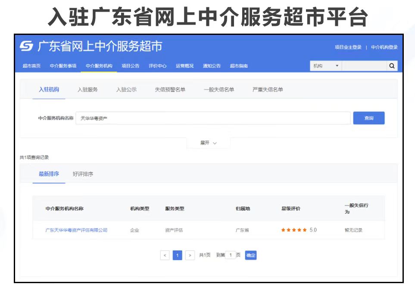Click the site logo icon
Image resolution: width=415 pixels, height=284 pixels.
(x=26, y=46)
